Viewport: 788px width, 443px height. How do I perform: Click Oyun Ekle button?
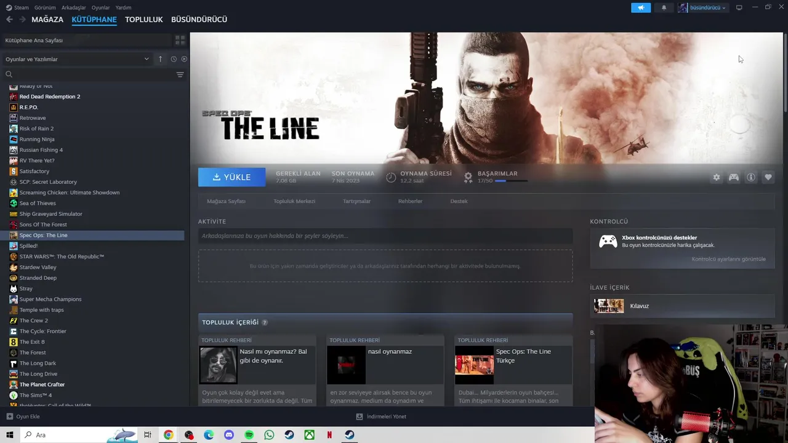tap(23, 417)
